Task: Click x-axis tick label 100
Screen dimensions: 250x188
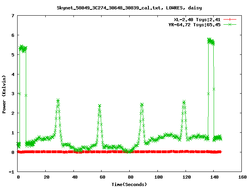Action: (x=159, y=177)
